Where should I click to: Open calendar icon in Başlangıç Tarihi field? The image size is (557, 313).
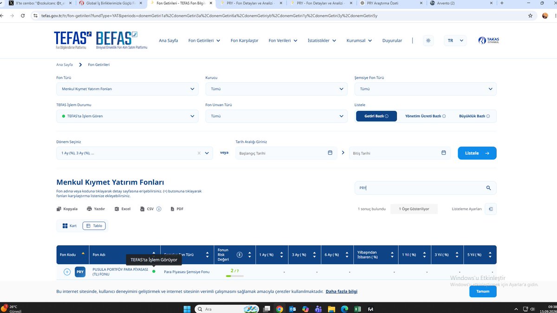tap(330, 153)
